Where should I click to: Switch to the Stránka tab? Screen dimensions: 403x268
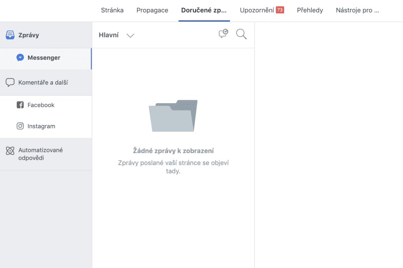pos(112,10)
